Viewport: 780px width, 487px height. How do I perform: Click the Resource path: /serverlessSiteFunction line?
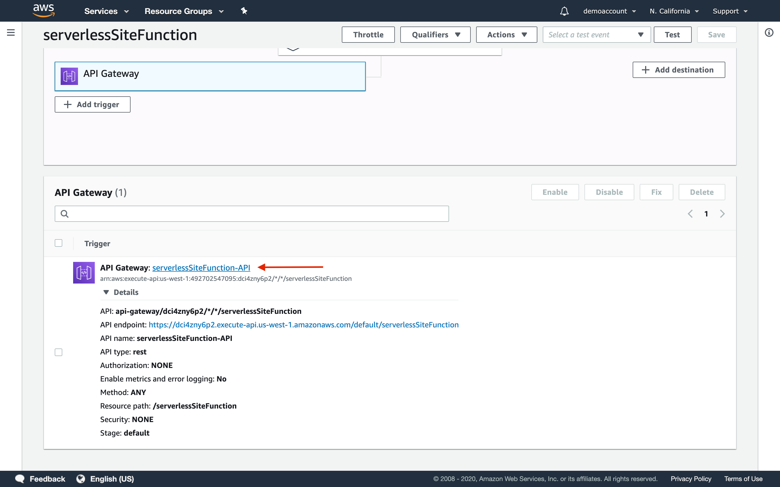pos(168,406)
